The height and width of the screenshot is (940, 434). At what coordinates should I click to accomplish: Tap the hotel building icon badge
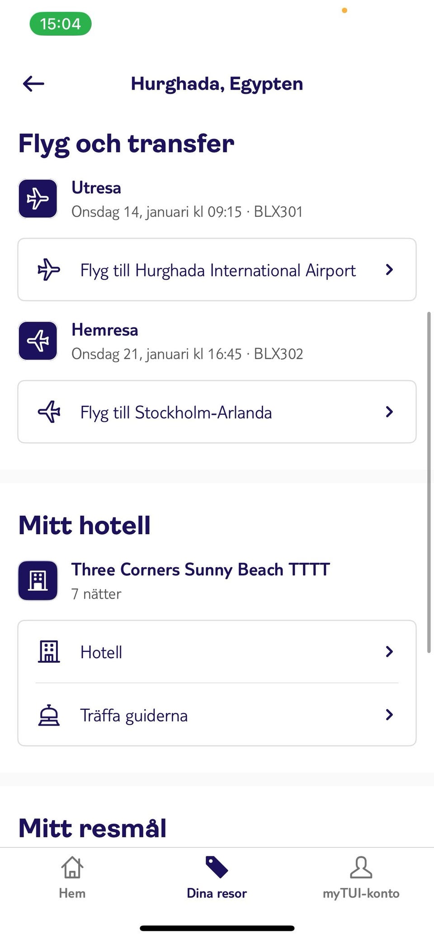click(x=38, y=580)
